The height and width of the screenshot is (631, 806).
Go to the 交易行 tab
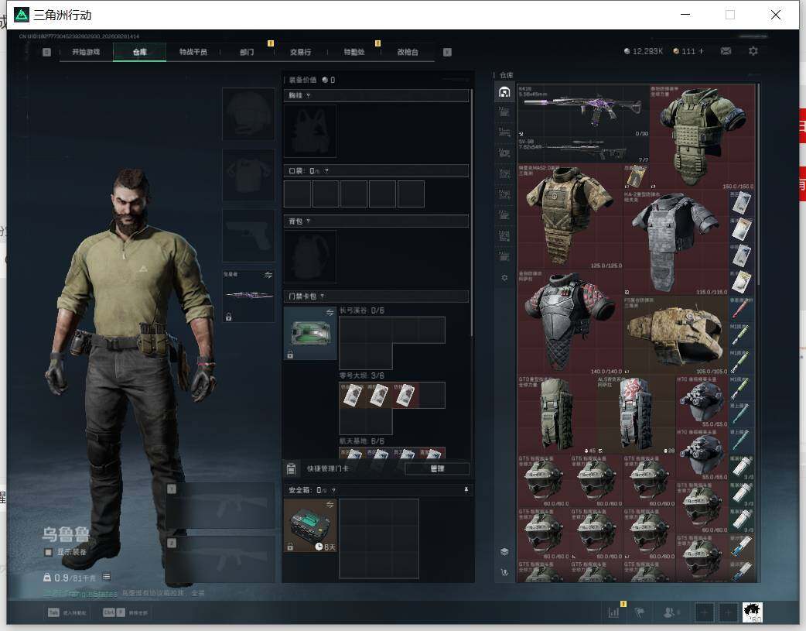300,52
